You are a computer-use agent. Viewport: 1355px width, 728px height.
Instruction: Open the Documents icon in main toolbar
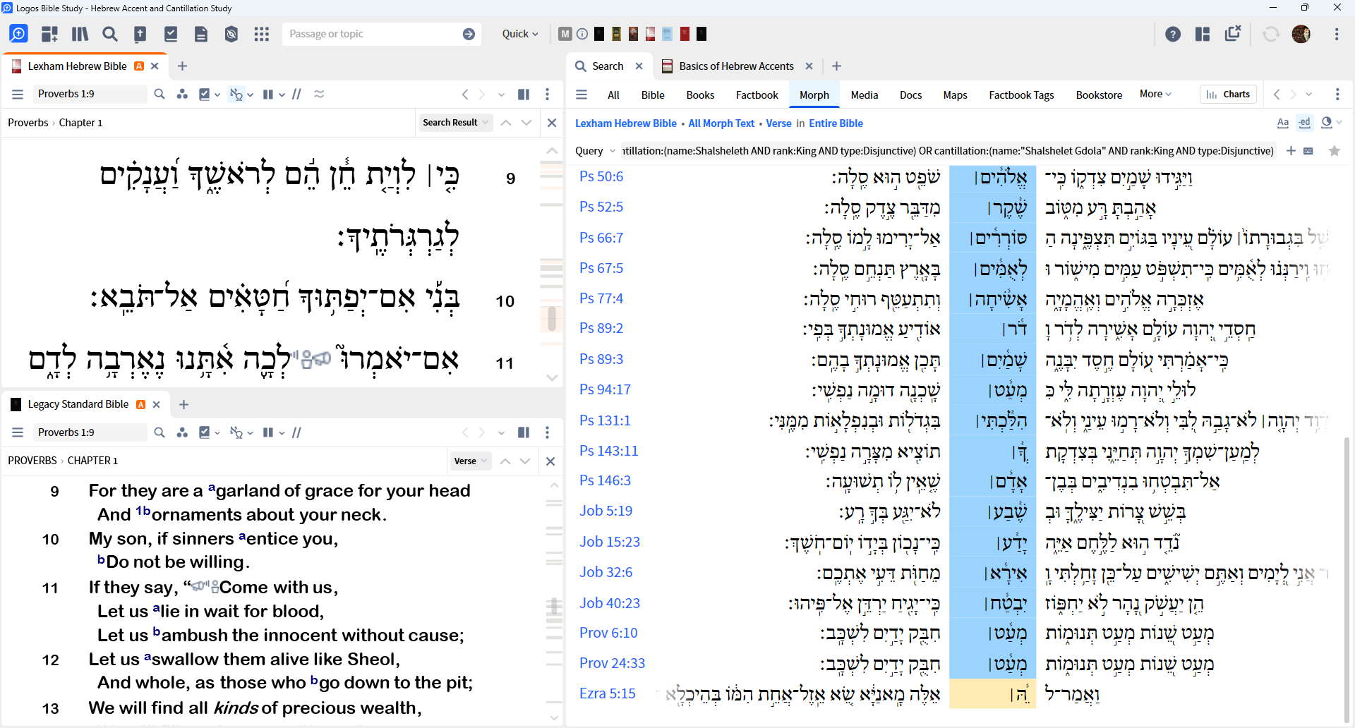pyautogui.click(x=201, y=34)
